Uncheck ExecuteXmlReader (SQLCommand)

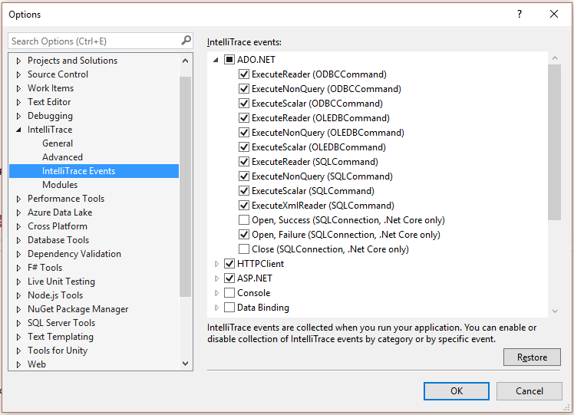tap(244, 206)
